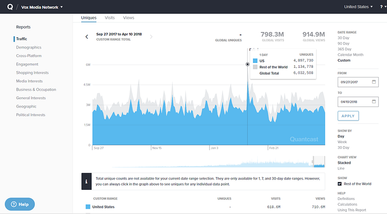Go to the previous date range arrow
This screenshot has width=387, height=214.
(87, 37)
